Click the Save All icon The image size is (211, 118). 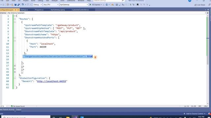(18, 5)
